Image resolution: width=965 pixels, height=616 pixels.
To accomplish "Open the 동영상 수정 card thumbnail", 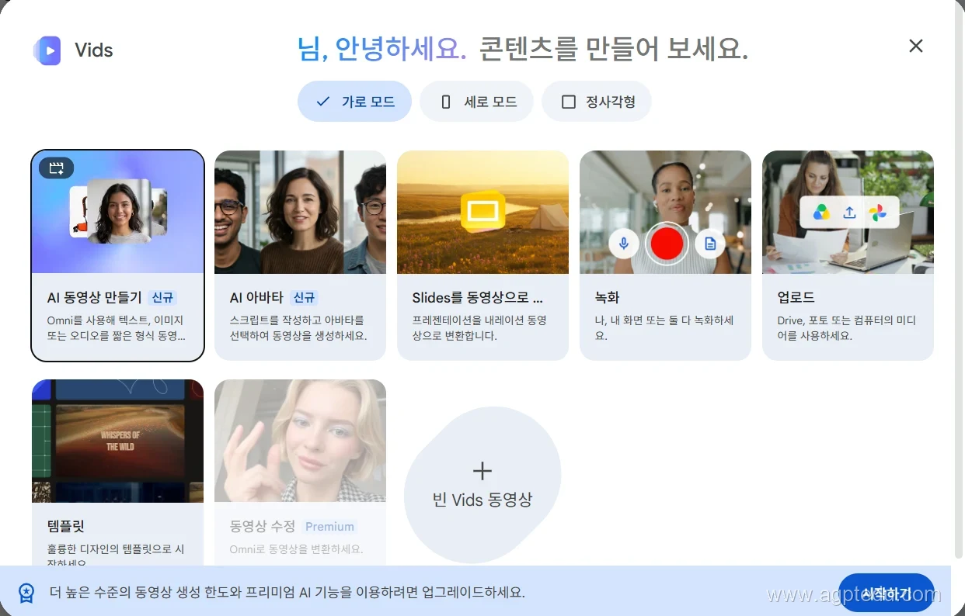I will 300,441.
